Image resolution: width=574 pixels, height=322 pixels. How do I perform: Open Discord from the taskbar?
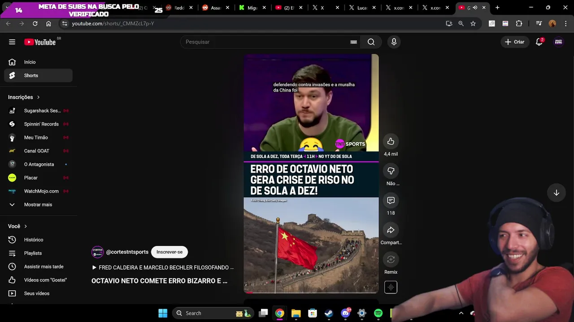pos(345,313)
